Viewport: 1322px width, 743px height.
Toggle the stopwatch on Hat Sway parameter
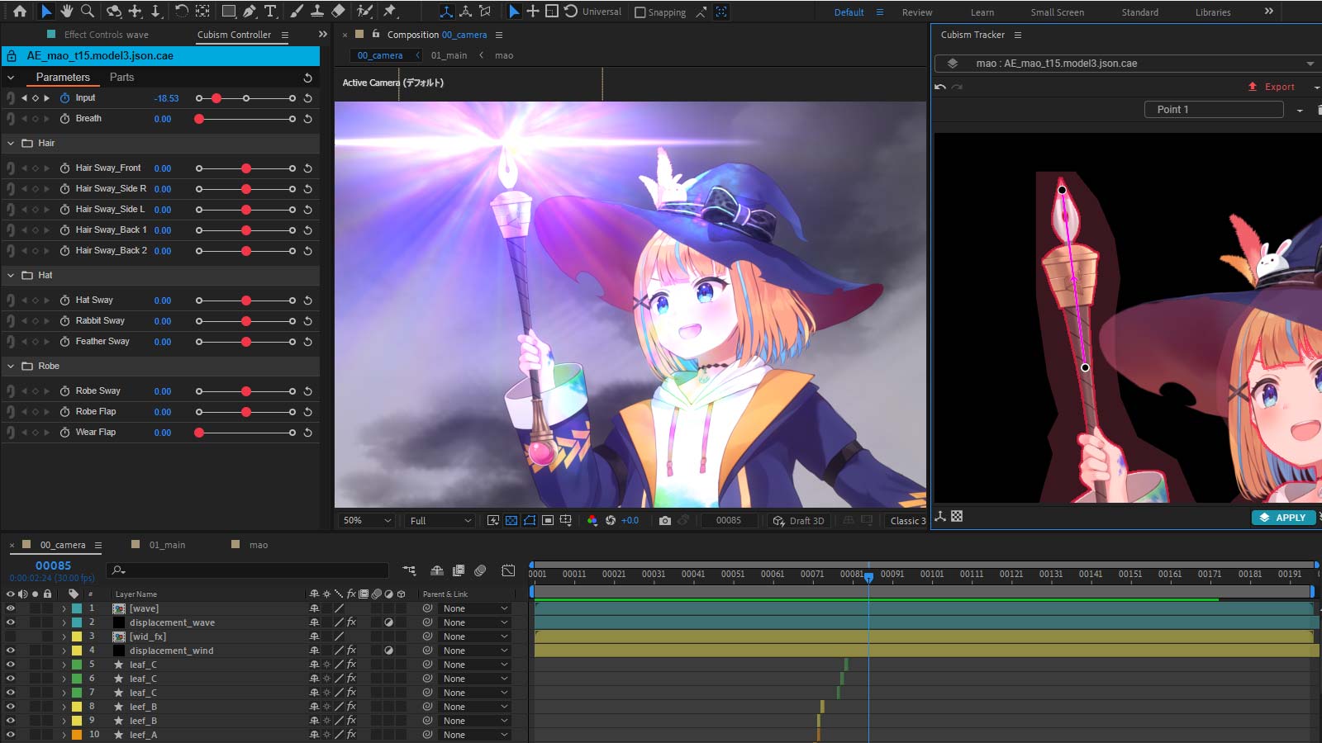tap(65, 300)
